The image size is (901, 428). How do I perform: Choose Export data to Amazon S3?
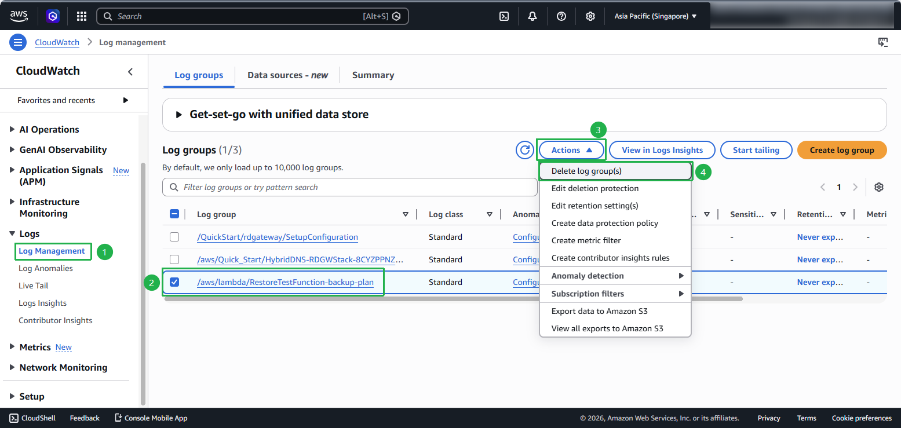tap(615, 311)
